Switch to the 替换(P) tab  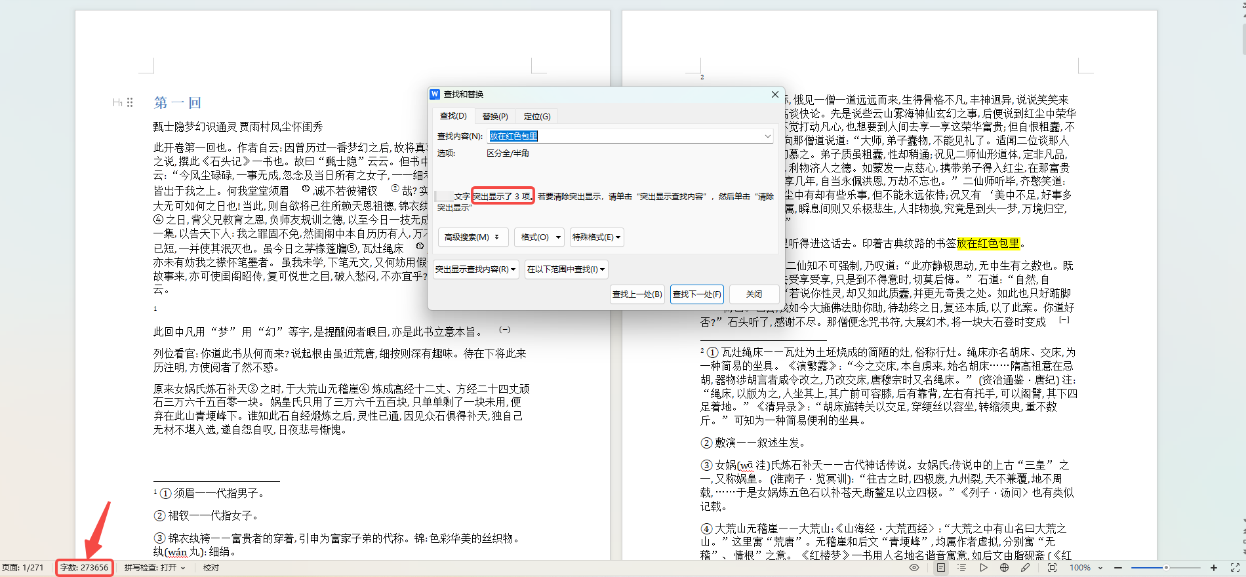click(x=495, y=117)
